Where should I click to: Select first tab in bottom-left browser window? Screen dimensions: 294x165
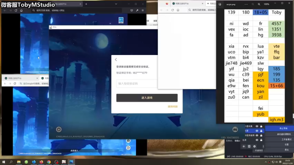coord(21,78)
